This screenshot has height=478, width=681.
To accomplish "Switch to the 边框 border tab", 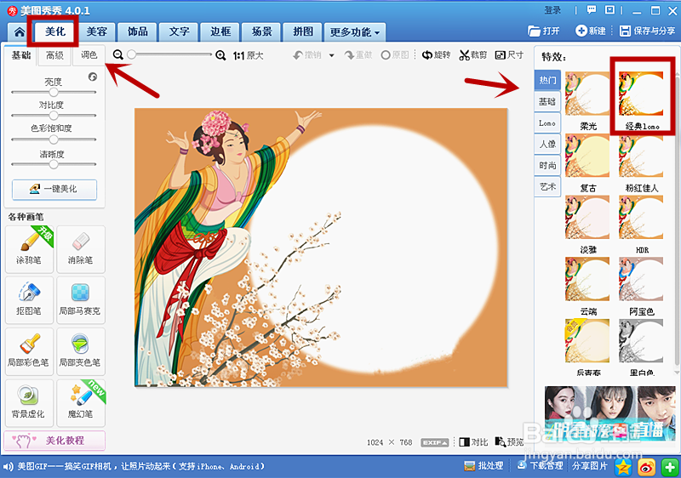I will point(220,32).
